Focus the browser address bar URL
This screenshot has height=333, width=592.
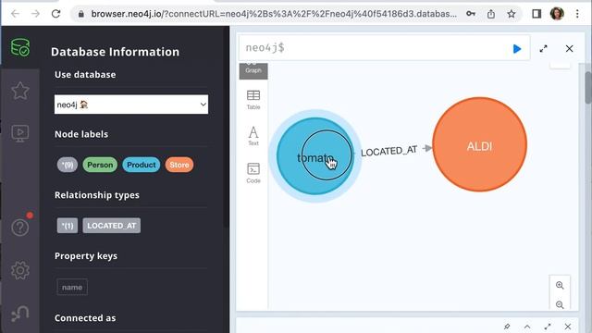point(274,14)
